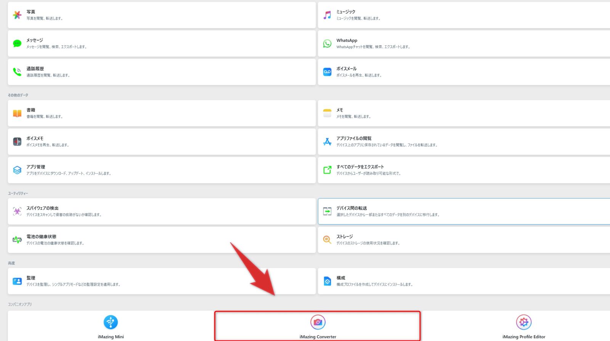
Task: Open the Spyware Detection (スパイウェアの検出) icon
Action: coord(17,211)
